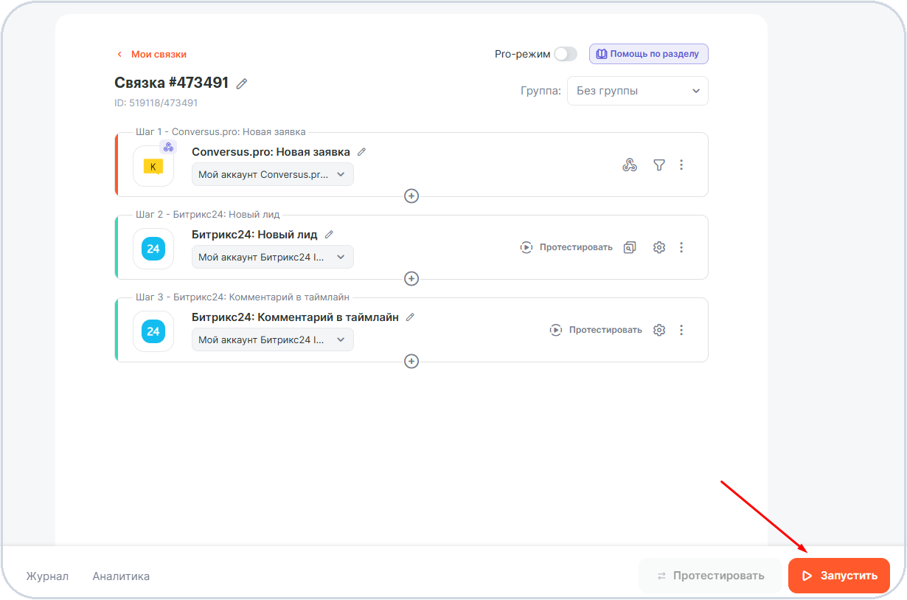Click the pencil icon next to Битрикс24: Новый лид
The width and height of the screenshot is (907, 600).
click(x=329, y=235)
